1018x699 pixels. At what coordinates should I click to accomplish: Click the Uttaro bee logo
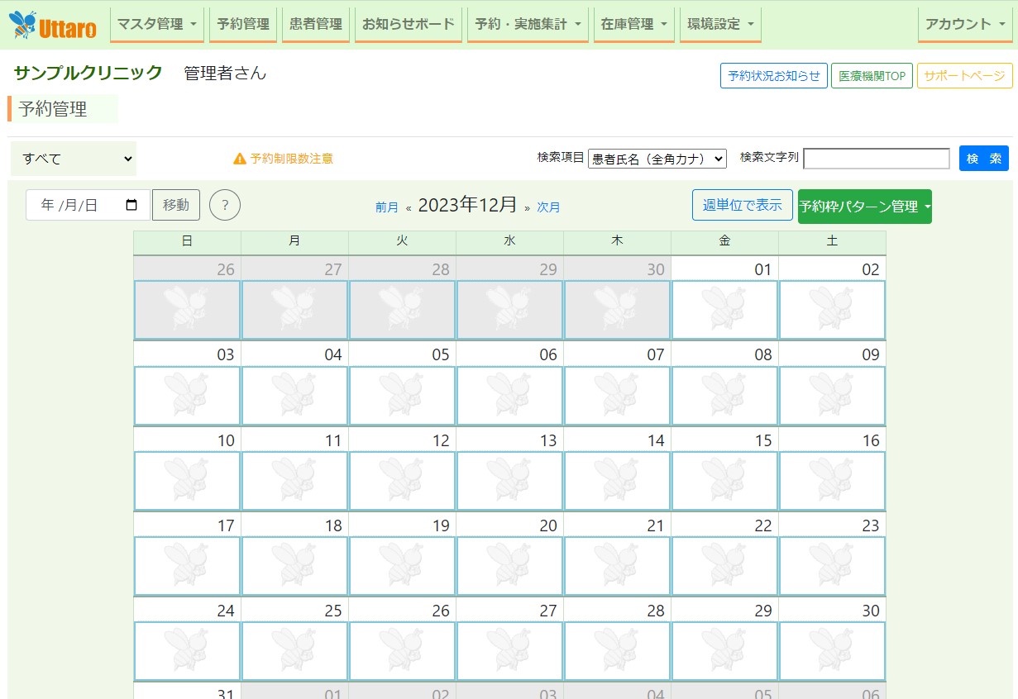click(53, 25)
